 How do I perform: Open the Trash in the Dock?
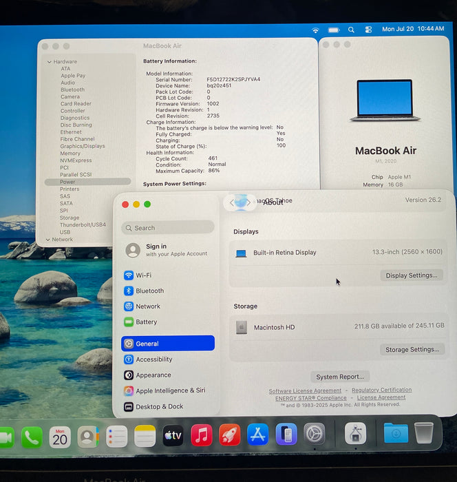424,432
